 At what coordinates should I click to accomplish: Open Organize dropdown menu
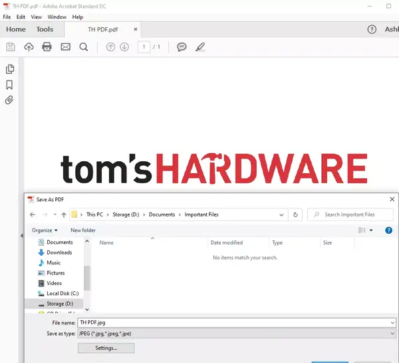(45, 230)
